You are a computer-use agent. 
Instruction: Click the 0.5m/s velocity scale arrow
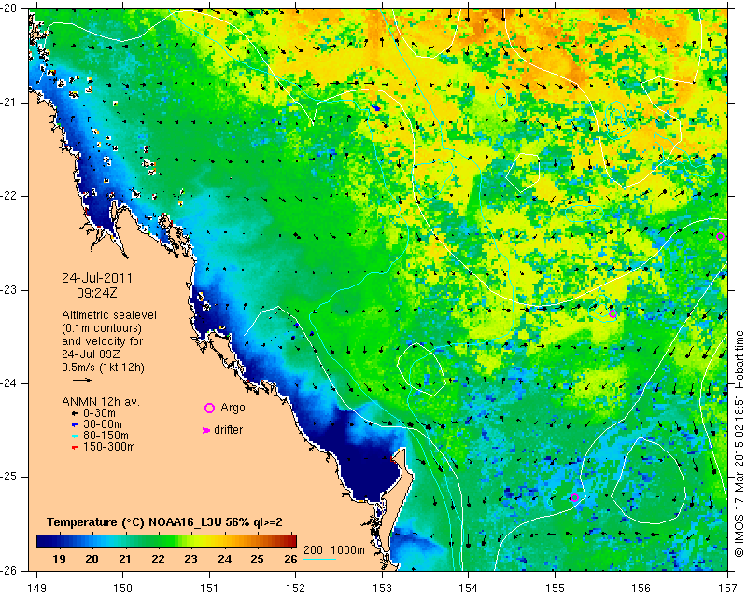click(x=82, y=380)
